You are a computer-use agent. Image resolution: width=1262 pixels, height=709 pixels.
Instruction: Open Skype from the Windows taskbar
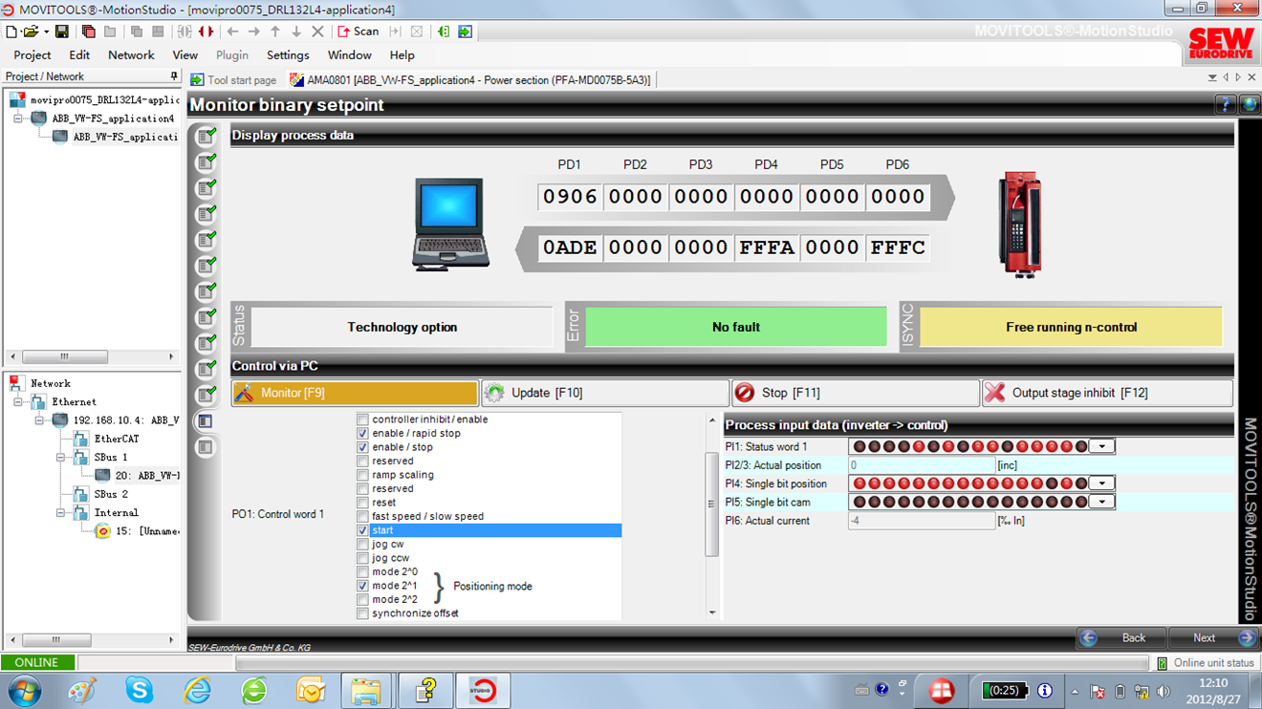click(x=139, y=689)
